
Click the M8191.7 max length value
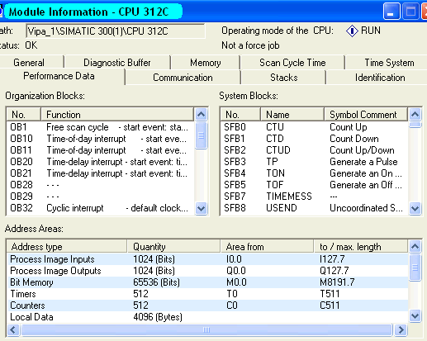coord(337,282)
